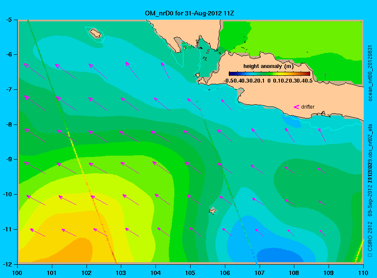The width and height of the screenshot is (377, 278).
Task: Click the lone magenta arrow on land near the color bar
Action: click(325, 76)
